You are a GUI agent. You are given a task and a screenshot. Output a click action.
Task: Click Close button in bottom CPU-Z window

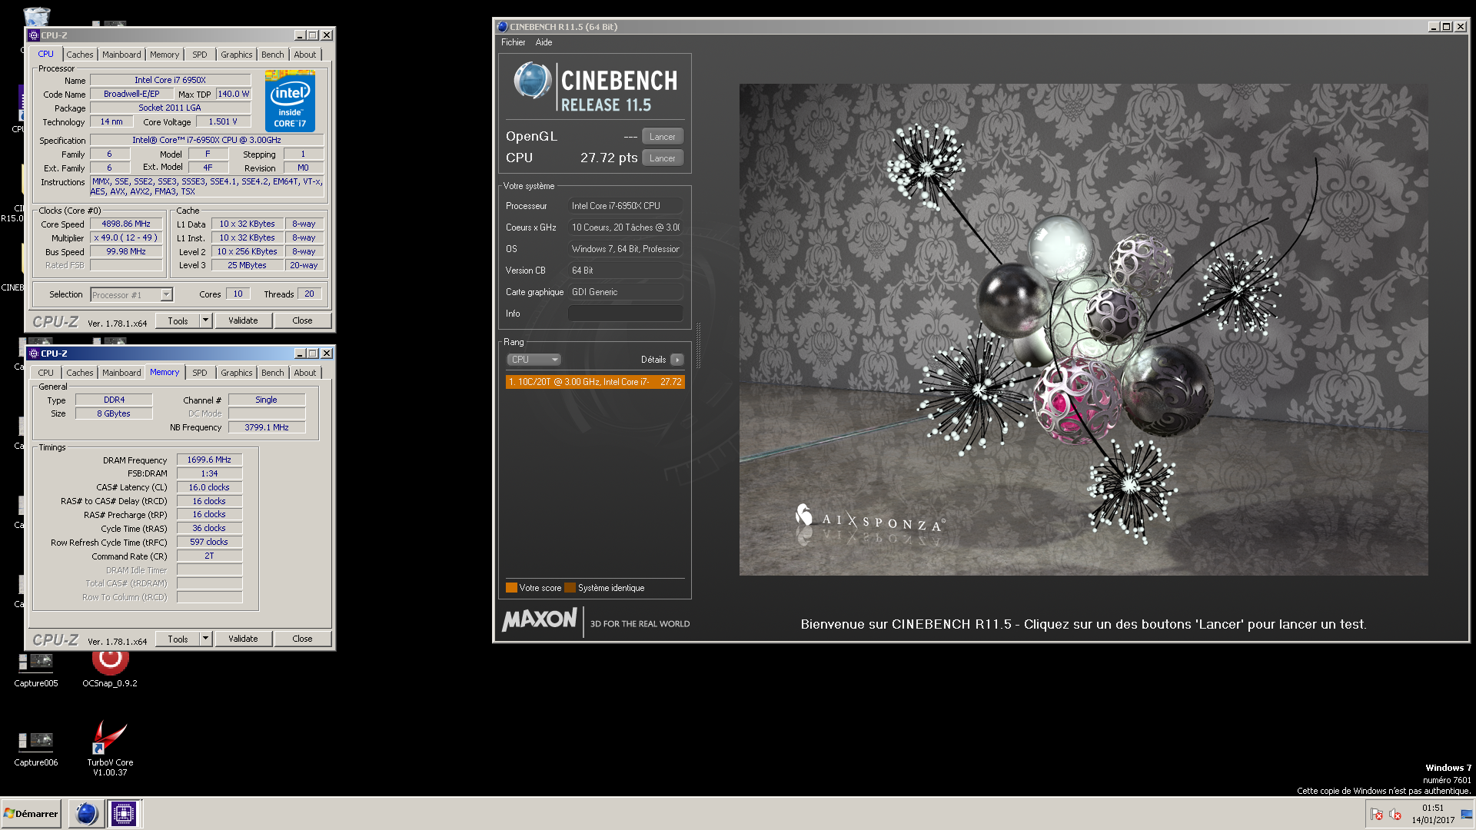tap(302, 639)
